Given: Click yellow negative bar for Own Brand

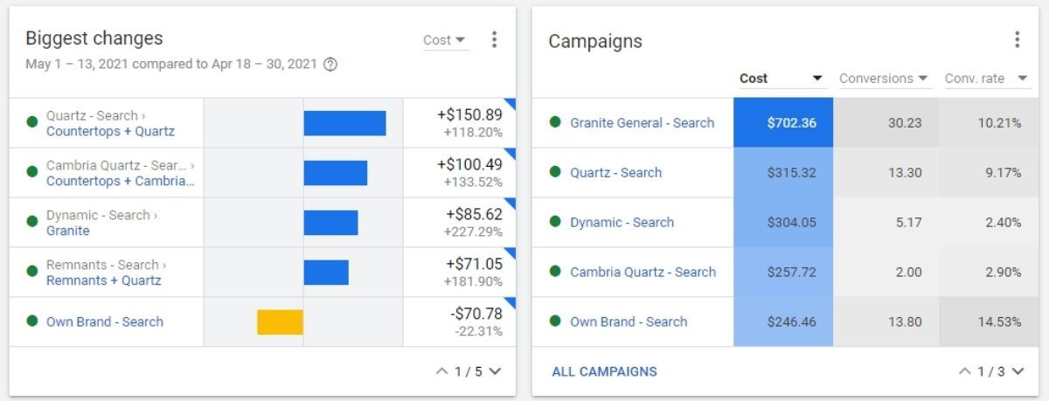Looking at the screenshot, I should coord(280,321).
